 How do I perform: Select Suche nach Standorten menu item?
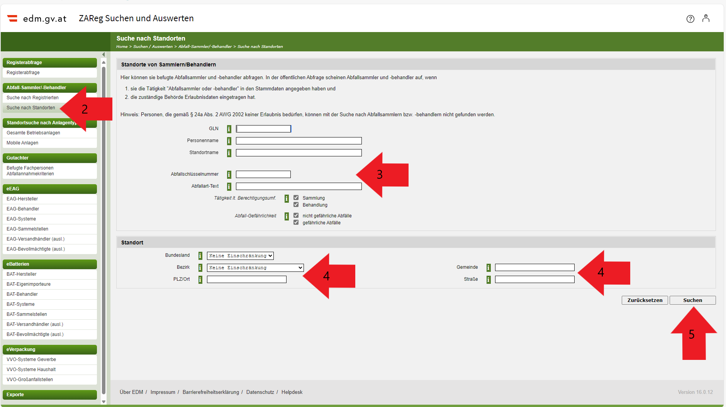coord(50,108)
